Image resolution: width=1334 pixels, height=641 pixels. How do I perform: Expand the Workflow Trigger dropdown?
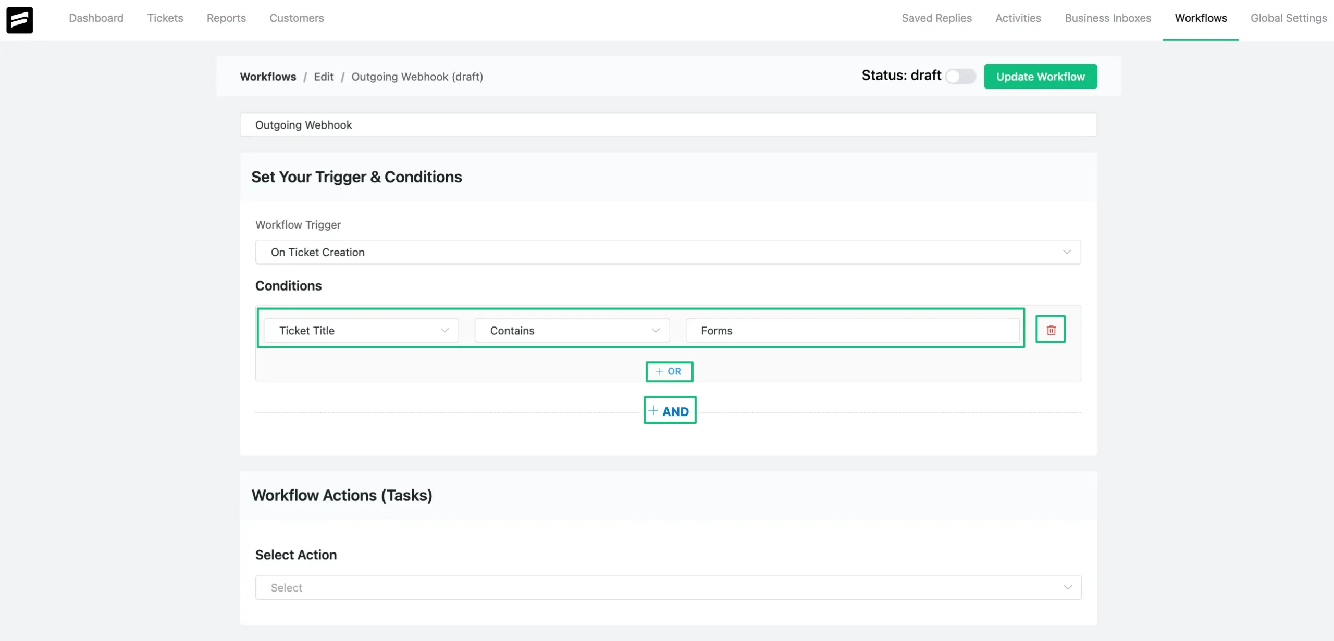click(668, 252)
